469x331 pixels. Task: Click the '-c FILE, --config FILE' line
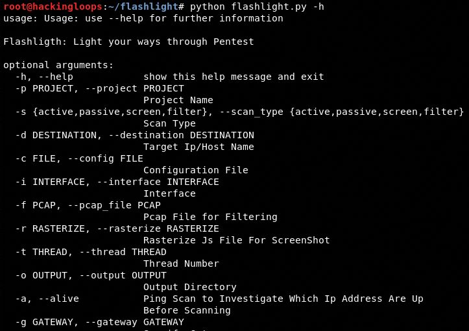(79, 158)
